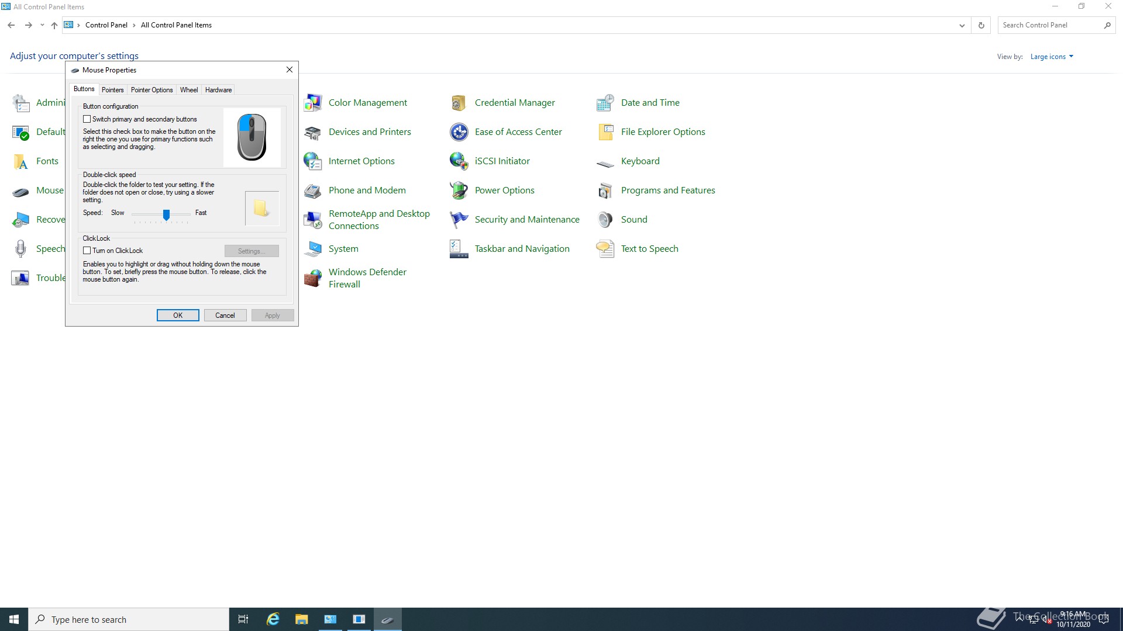Screen dimensions: 1123x631
Task: Open the Programs and Features link
Action: (x=667, y=190)
